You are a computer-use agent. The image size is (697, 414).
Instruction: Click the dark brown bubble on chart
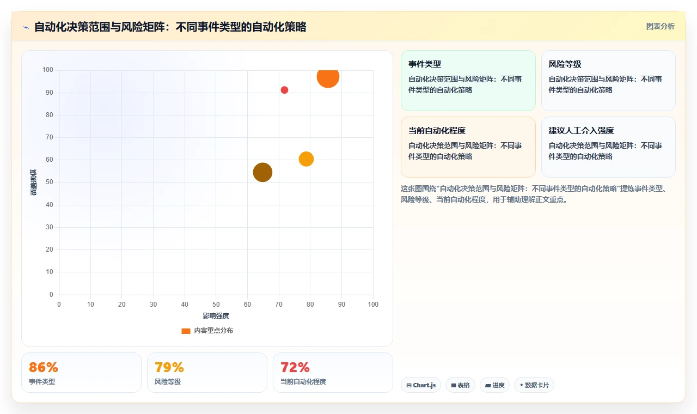point(262,173)
